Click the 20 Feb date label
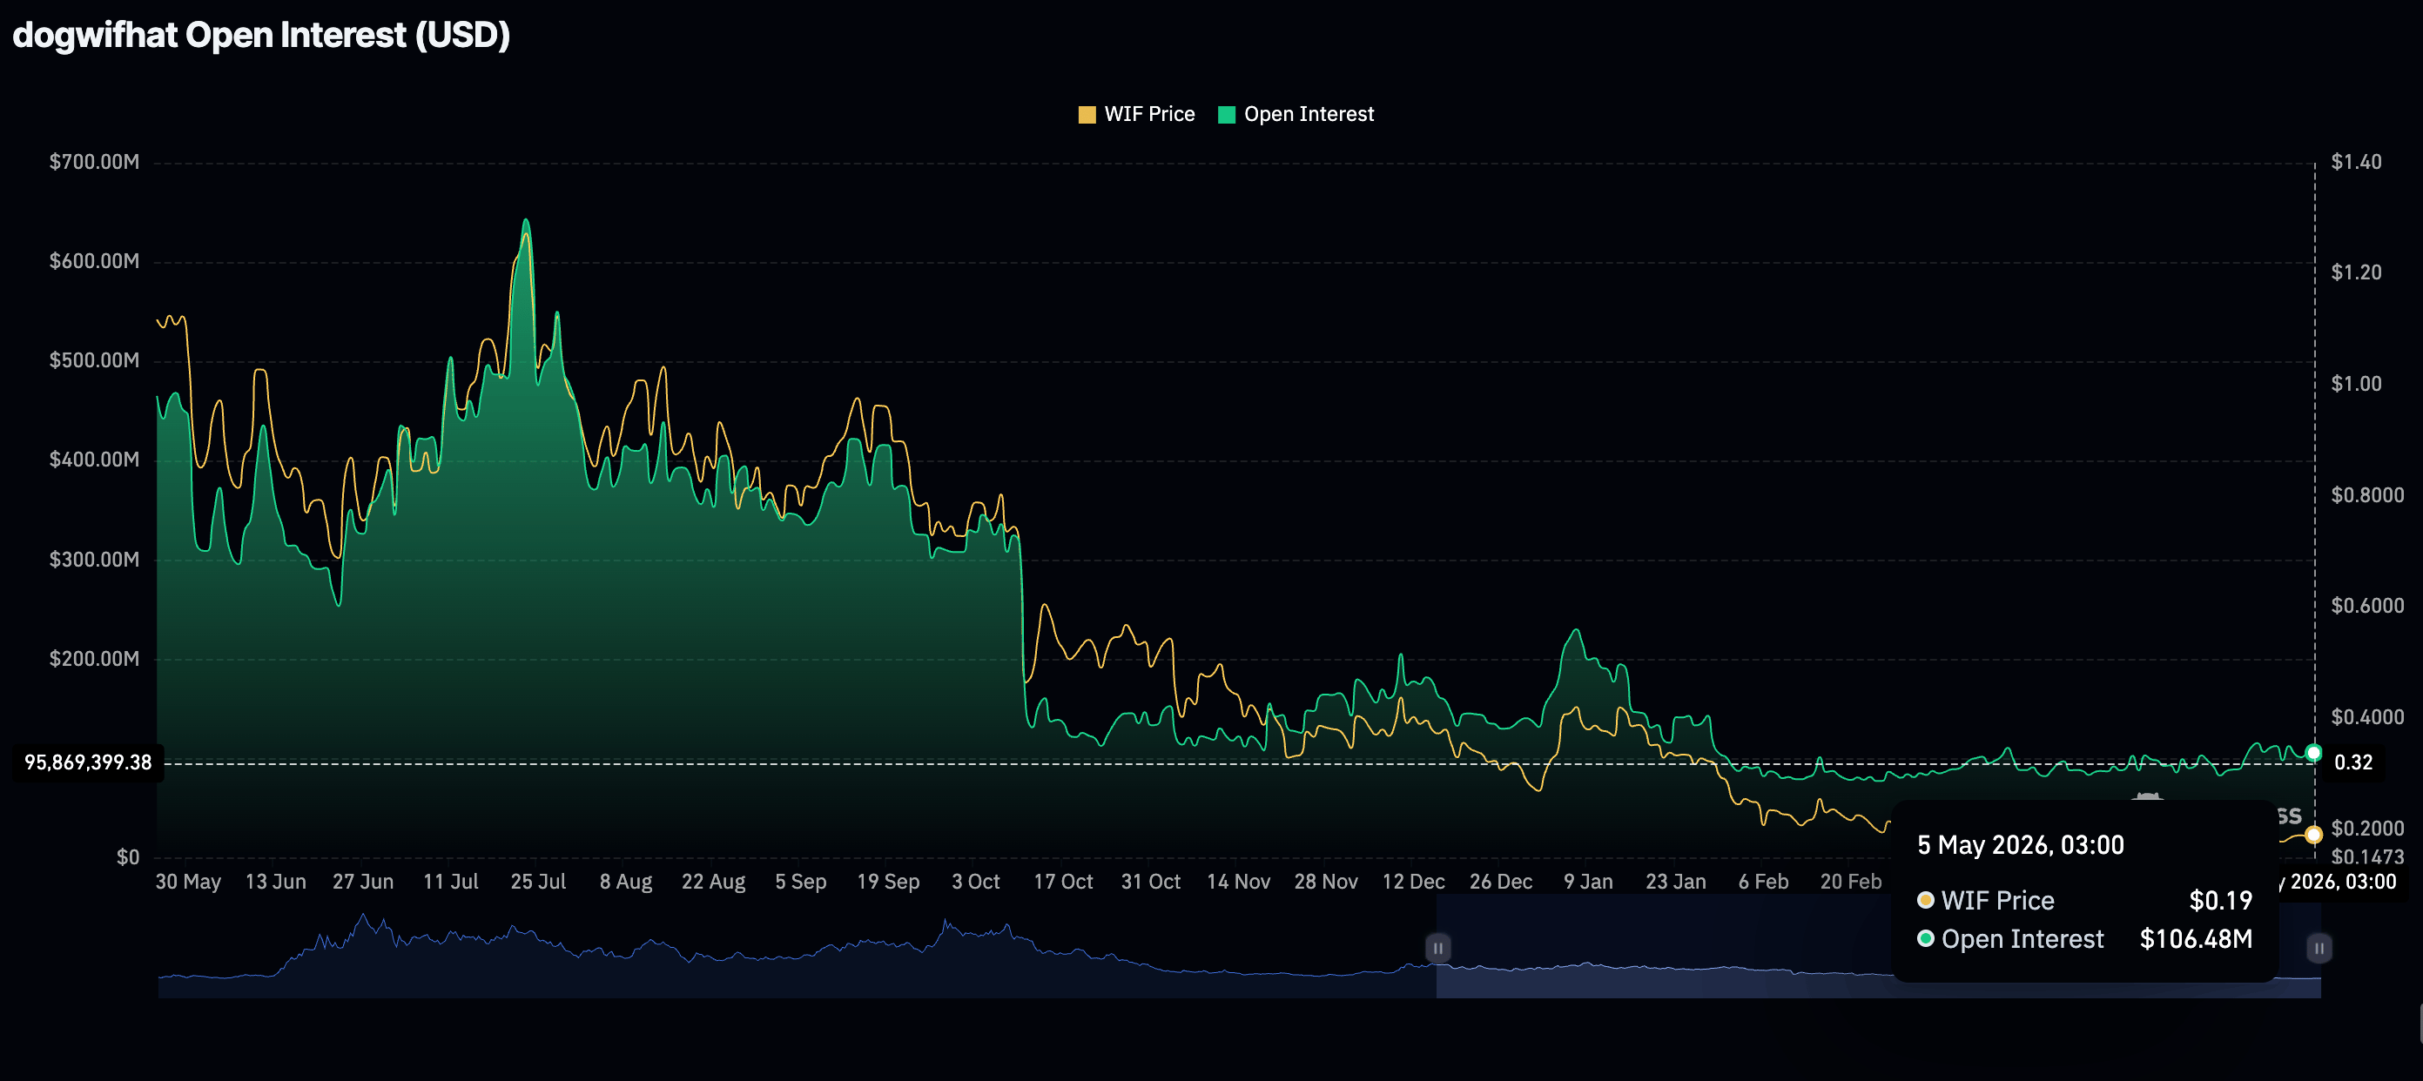Image resolution: width=2423 pixels, height=1081 pixels. [1850, 882]
